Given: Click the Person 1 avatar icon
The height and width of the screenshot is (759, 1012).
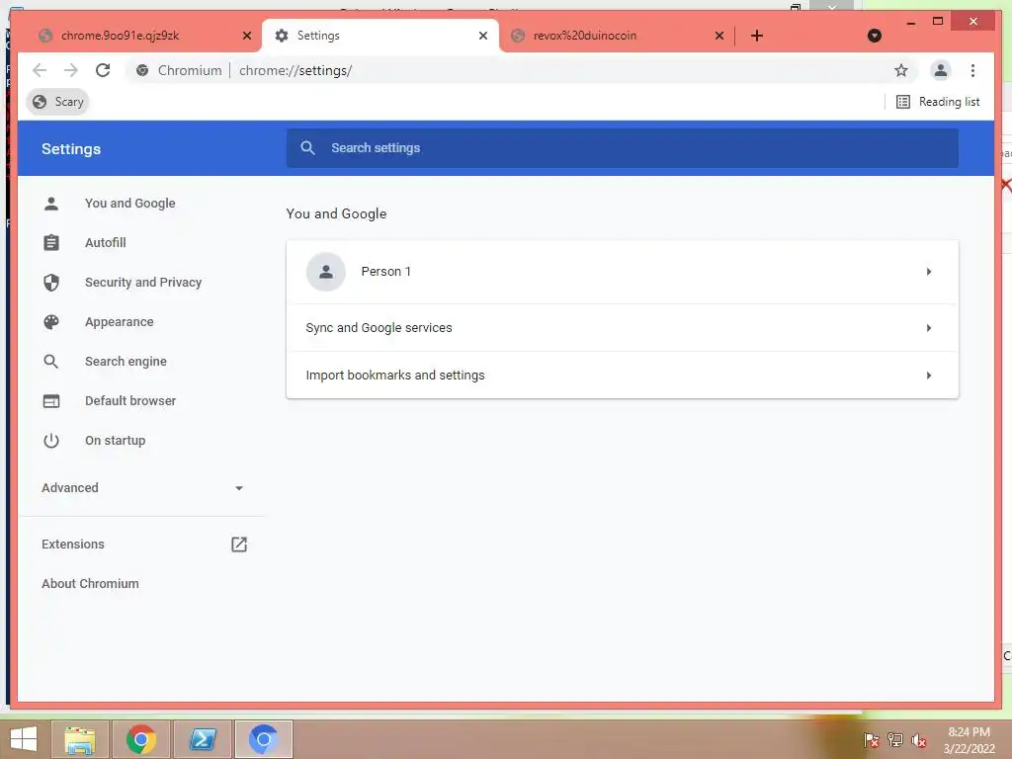Looking at the screenshot, I should (x=326, y=272).
